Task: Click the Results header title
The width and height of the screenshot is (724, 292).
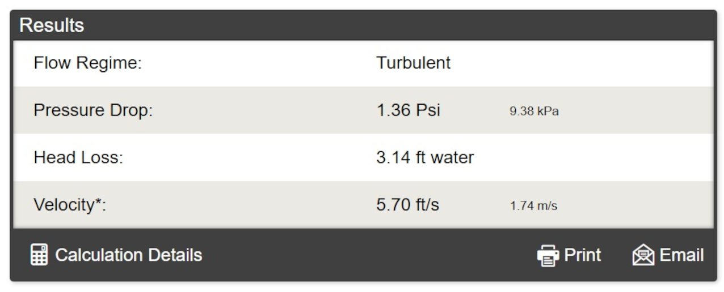Action: (x=52, y=25)
